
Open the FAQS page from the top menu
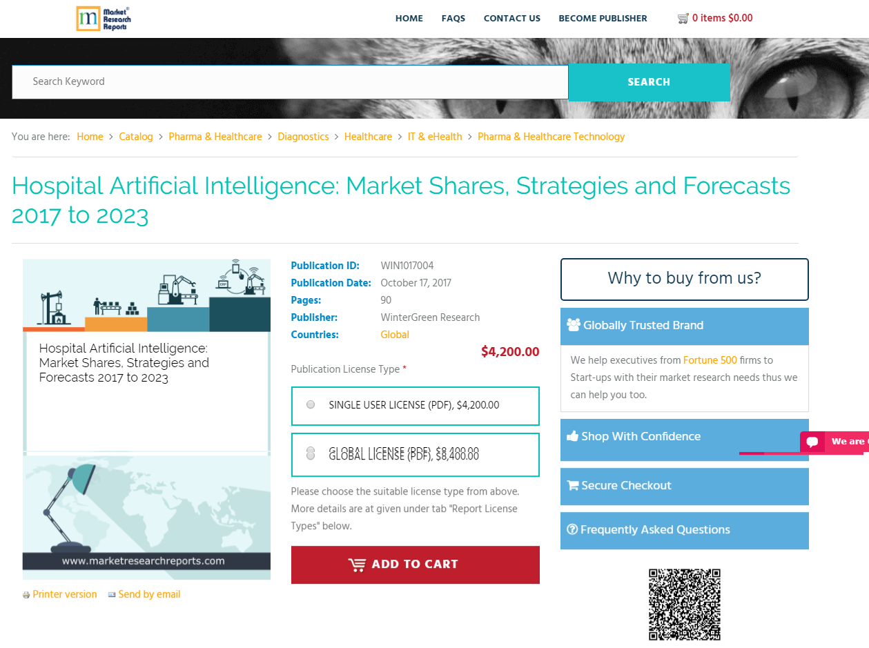click(x=453, y=19)
